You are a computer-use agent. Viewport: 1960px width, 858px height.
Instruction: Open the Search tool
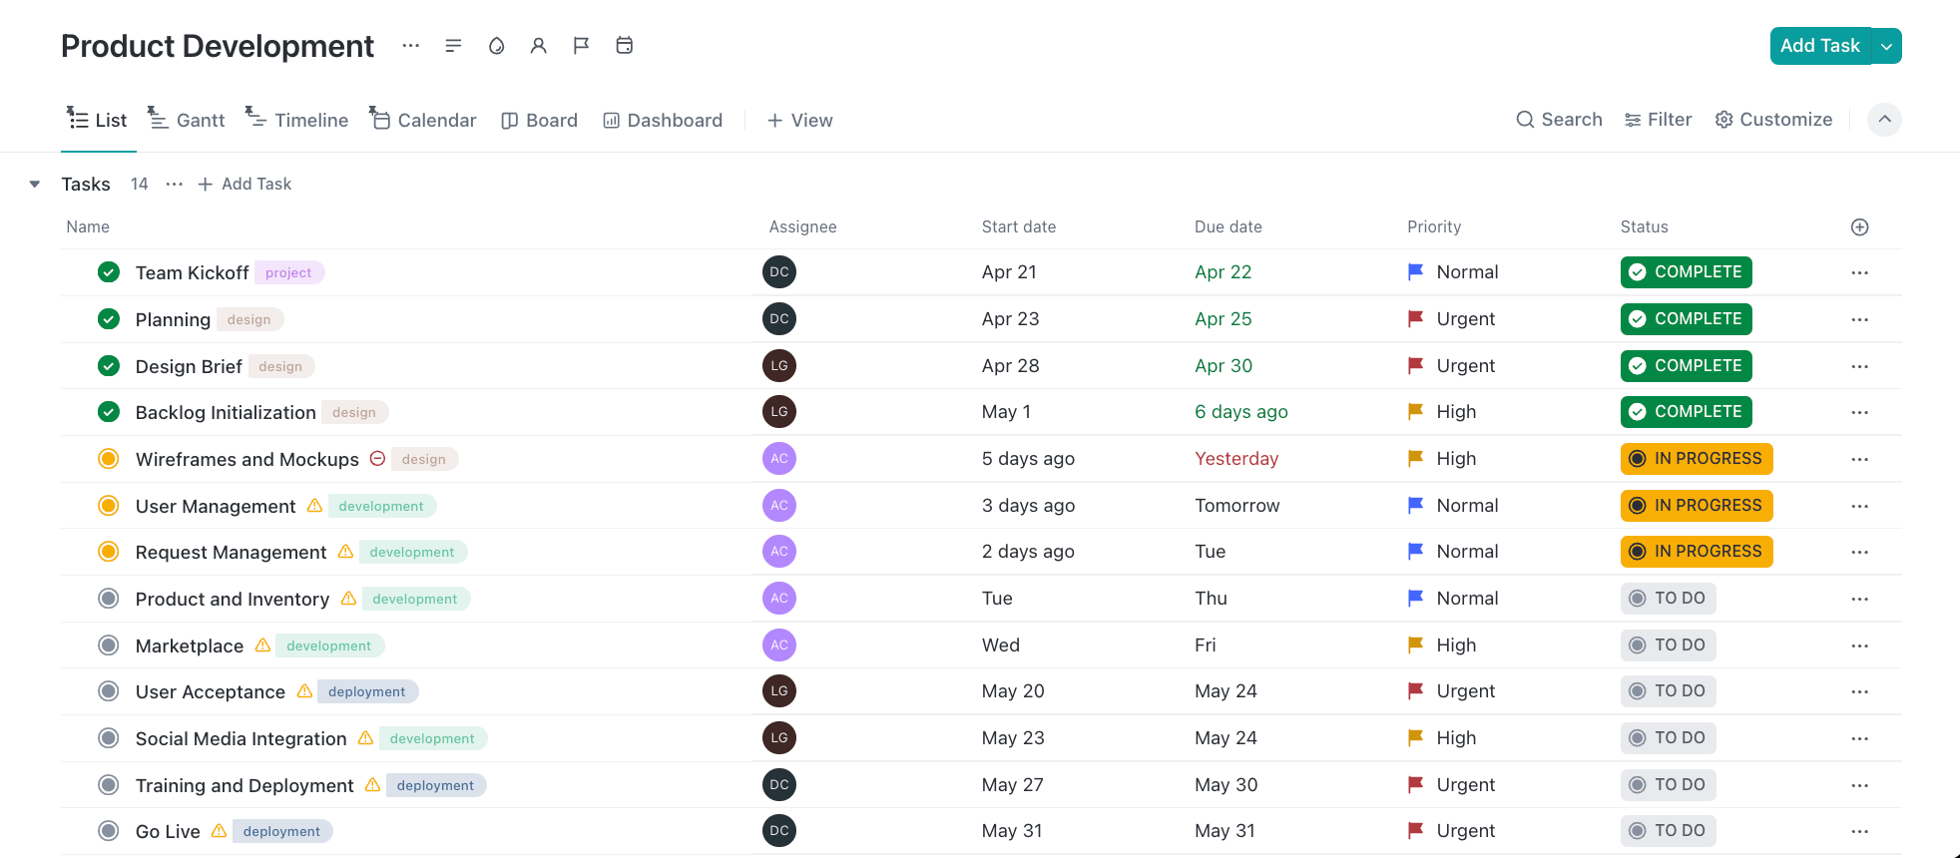pos(1559,120)
